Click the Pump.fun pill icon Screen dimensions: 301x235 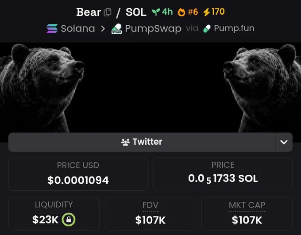(x=207, y=29)
